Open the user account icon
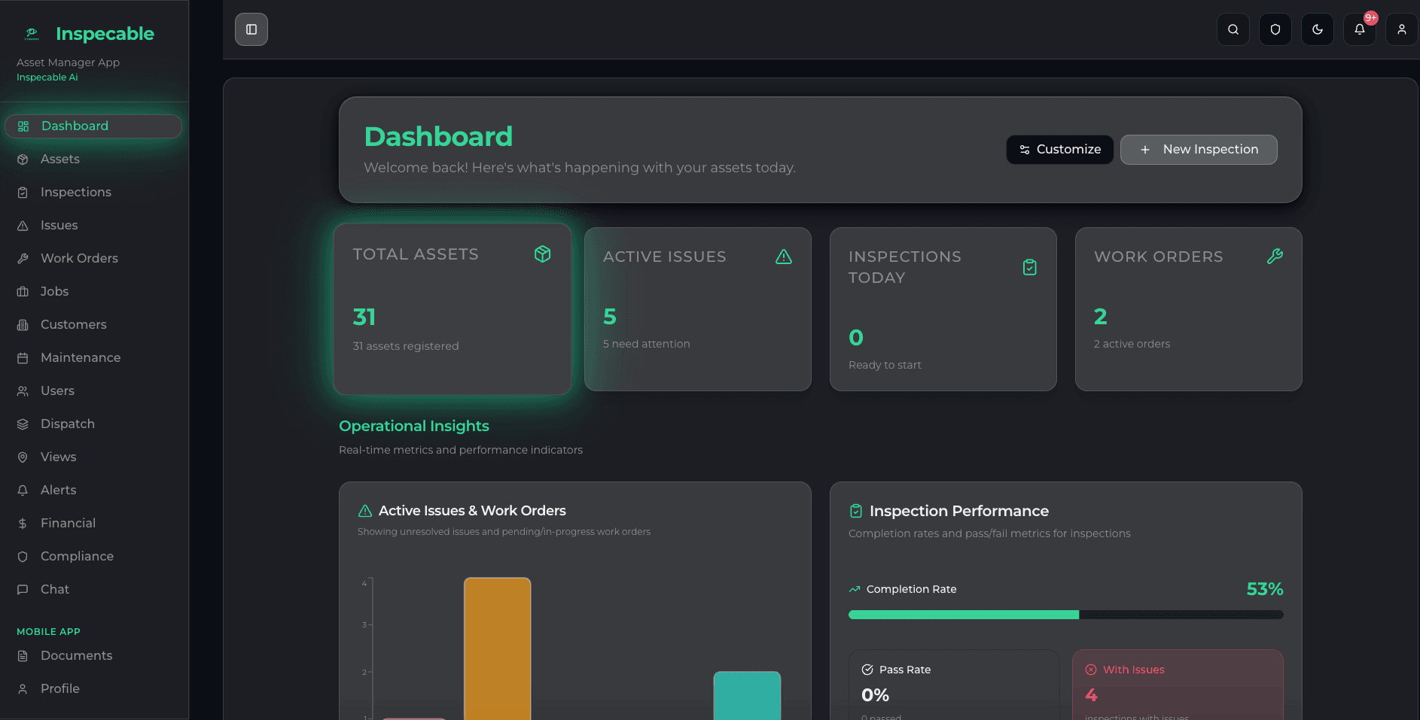Image resolution: width=1420 pixels, height=720 pixels. [1402, 29]
